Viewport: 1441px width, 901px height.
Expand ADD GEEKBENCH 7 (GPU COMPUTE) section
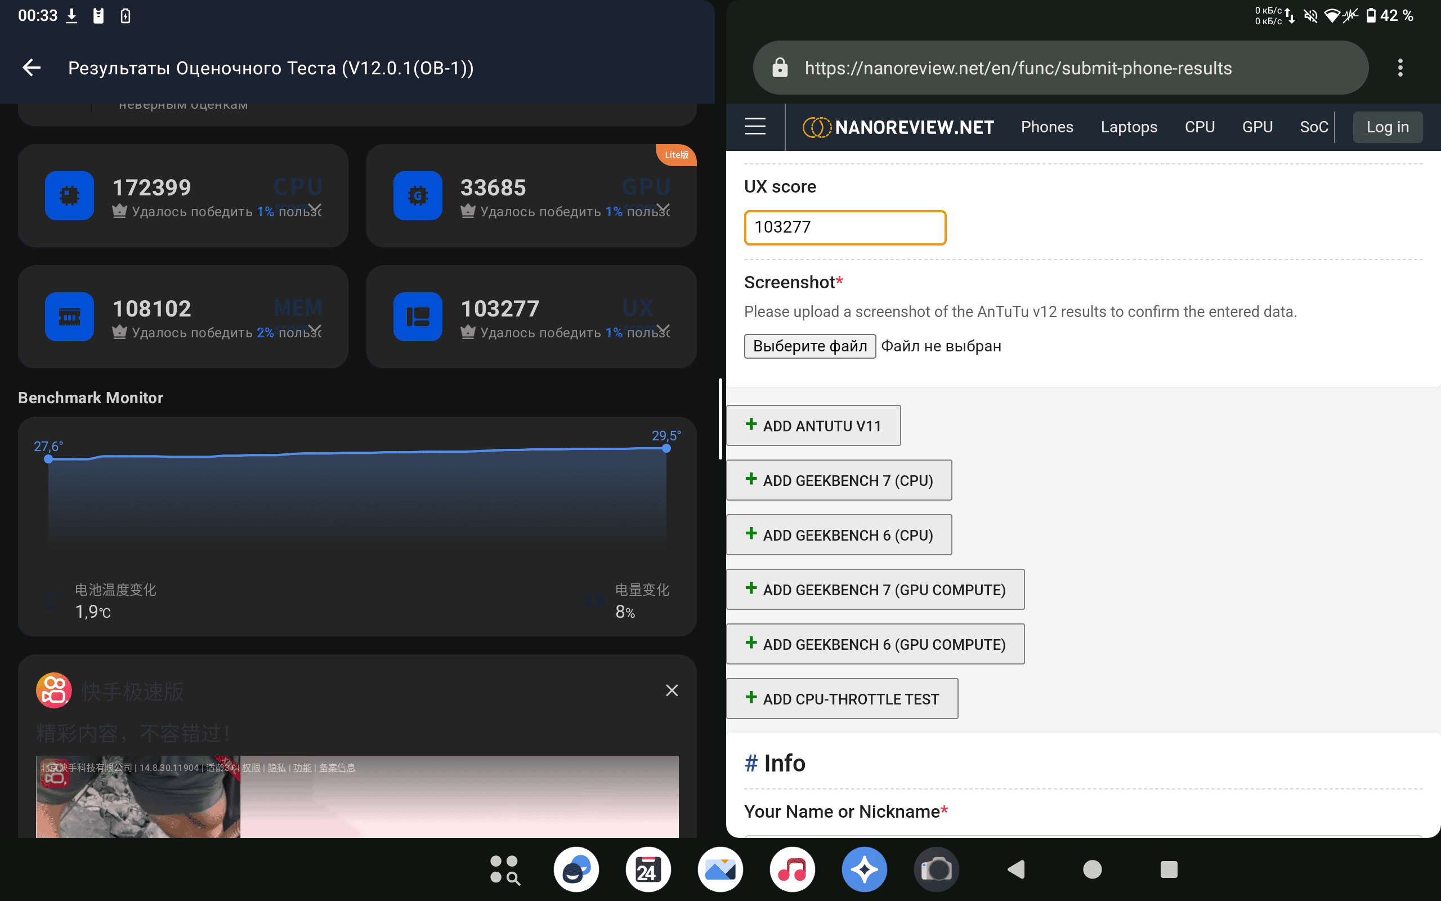[x=875, y=590]
